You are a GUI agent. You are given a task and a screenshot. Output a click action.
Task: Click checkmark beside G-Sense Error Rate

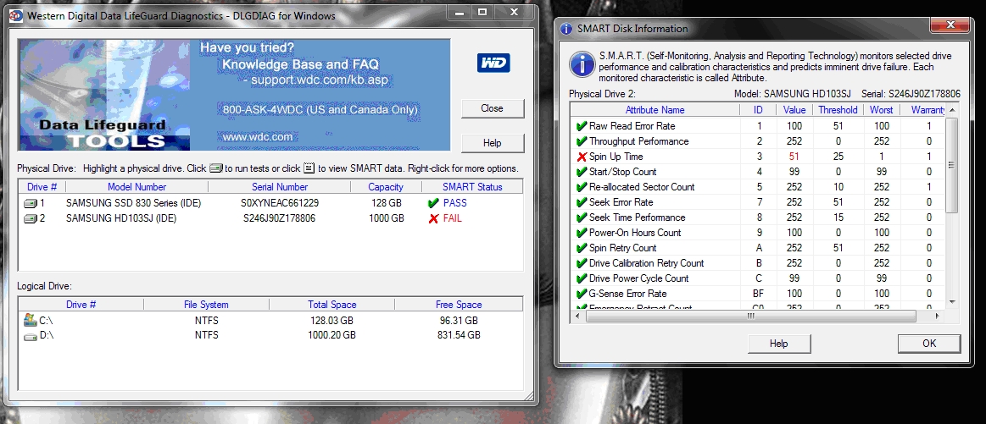[581, 294]
